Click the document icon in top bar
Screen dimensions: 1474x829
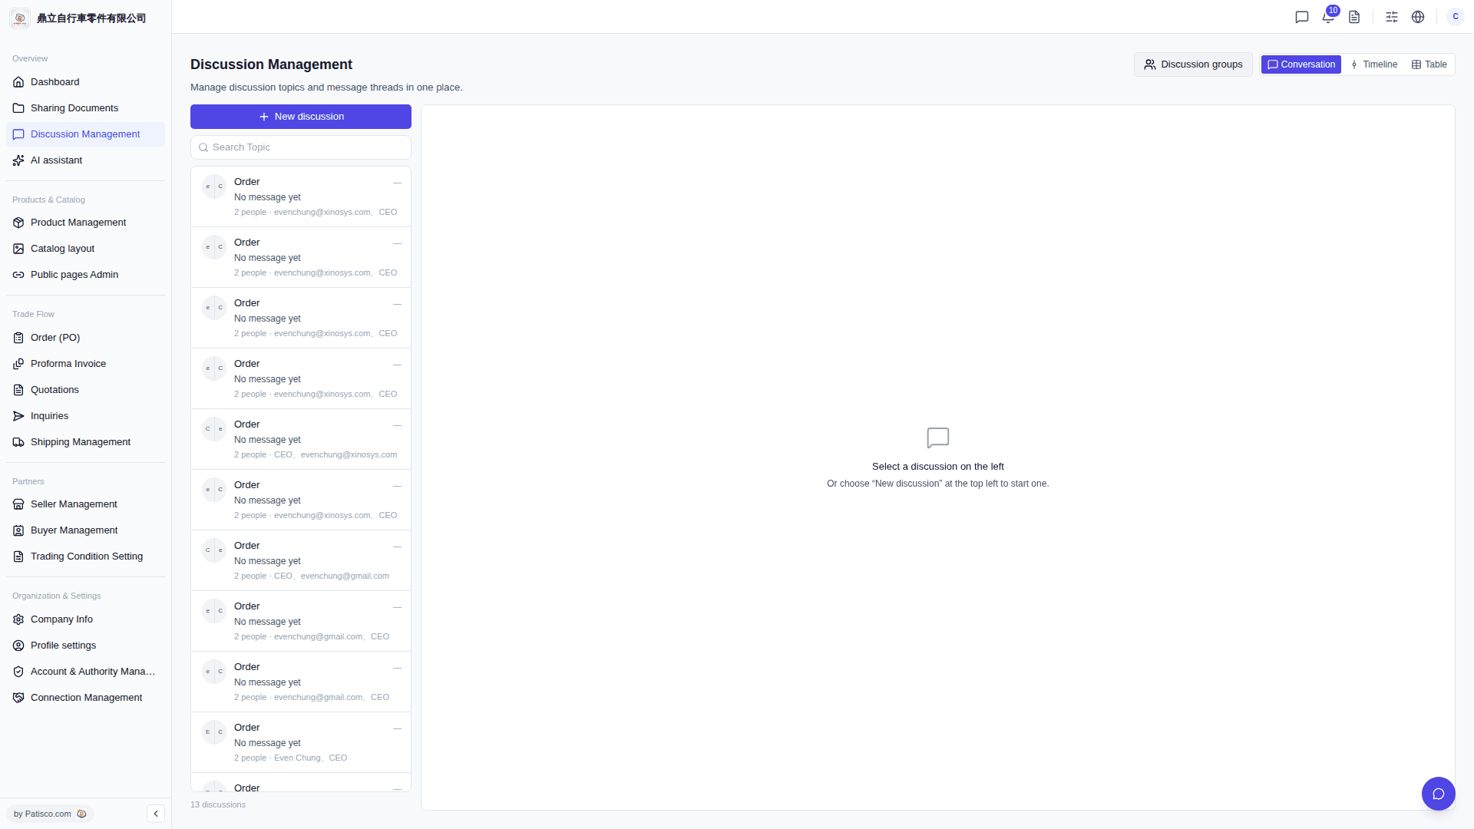(1354, 17)
